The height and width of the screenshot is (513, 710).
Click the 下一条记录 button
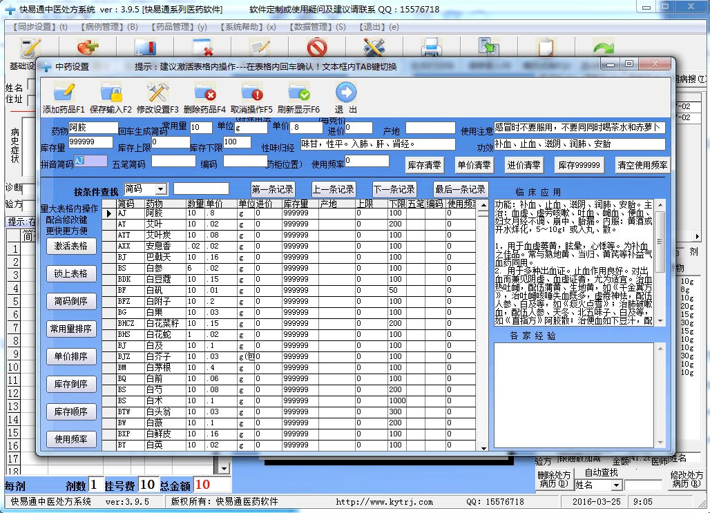click(x=394, y=189)
